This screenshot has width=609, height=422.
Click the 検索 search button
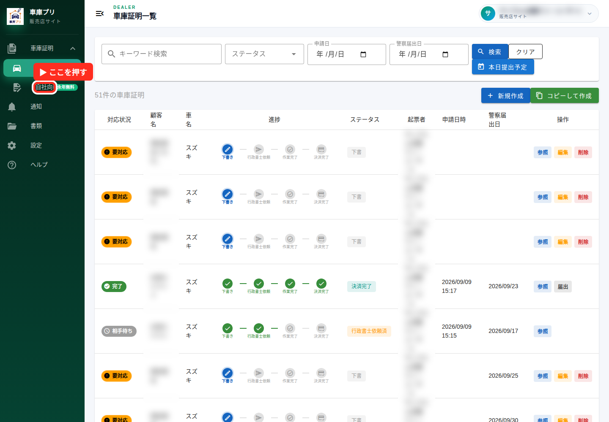(x=490, y=51)
